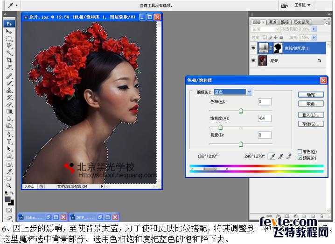Click the 存储(S)... button
This screenshot has height=244, width=335.
pyautogui.click(x=311, y=124)
